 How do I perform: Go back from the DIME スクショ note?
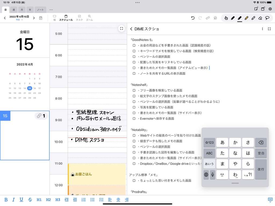tap(131, 29)
